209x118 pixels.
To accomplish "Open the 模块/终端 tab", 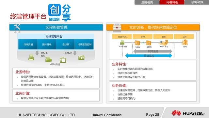I will (x=197, y=2).
